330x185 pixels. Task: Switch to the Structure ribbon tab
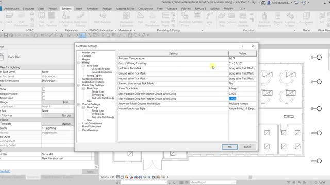(28, 9)
